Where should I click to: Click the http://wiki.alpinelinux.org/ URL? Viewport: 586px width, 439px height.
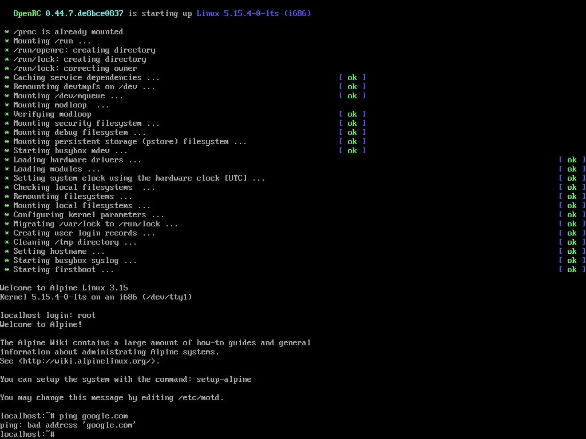pos(89,361)
